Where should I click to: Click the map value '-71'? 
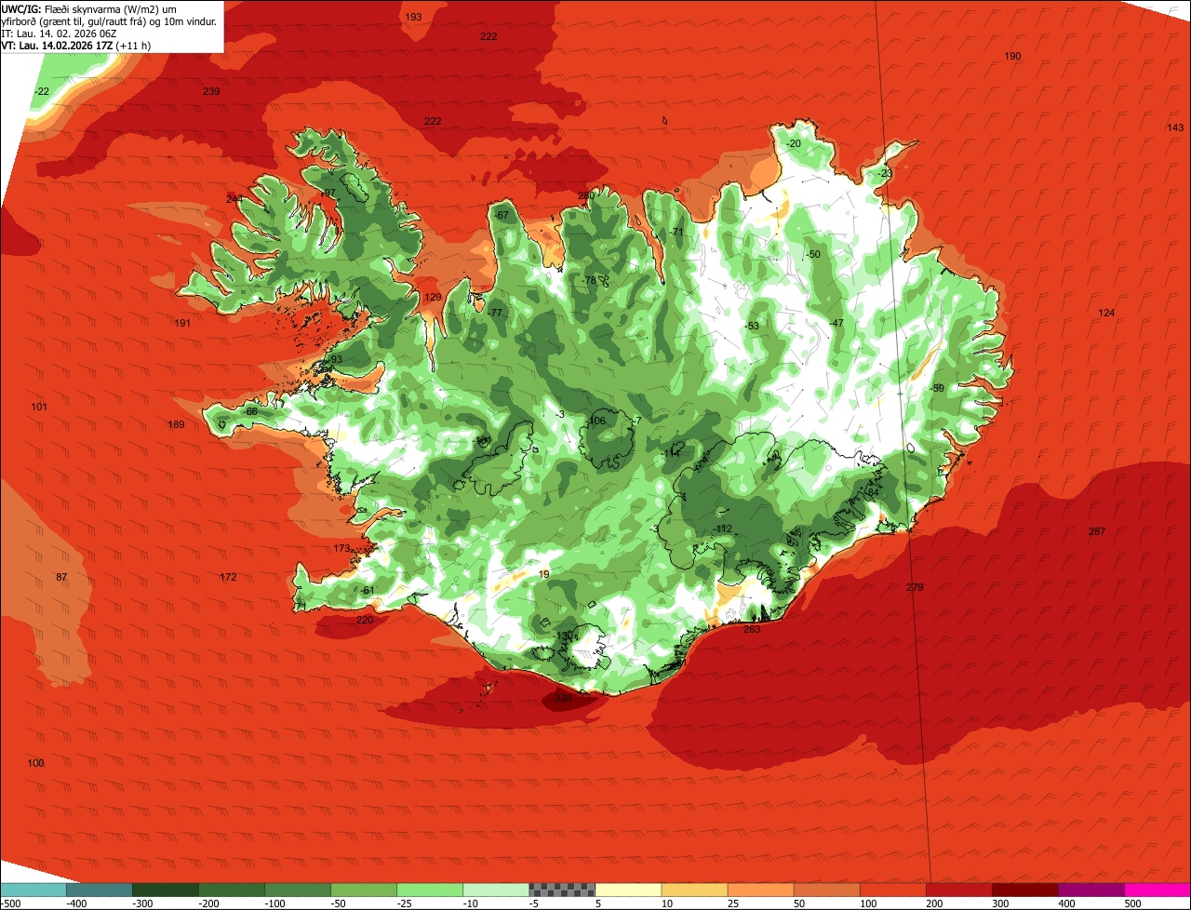(x=676, y=232)
